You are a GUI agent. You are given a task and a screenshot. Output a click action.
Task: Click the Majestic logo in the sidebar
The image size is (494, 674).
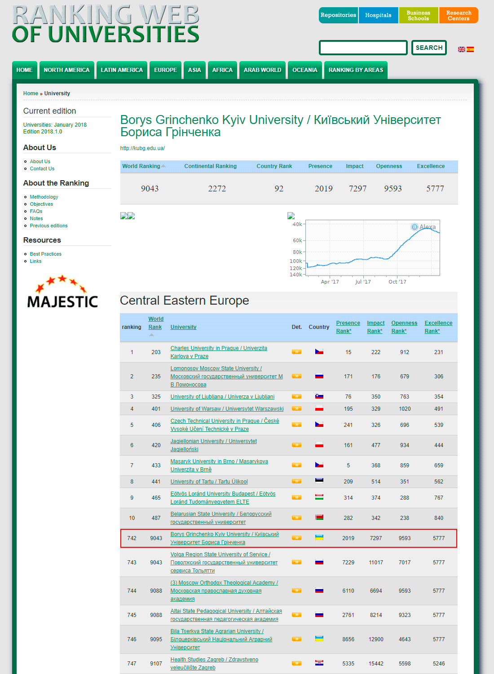click(x=62, y=292)
